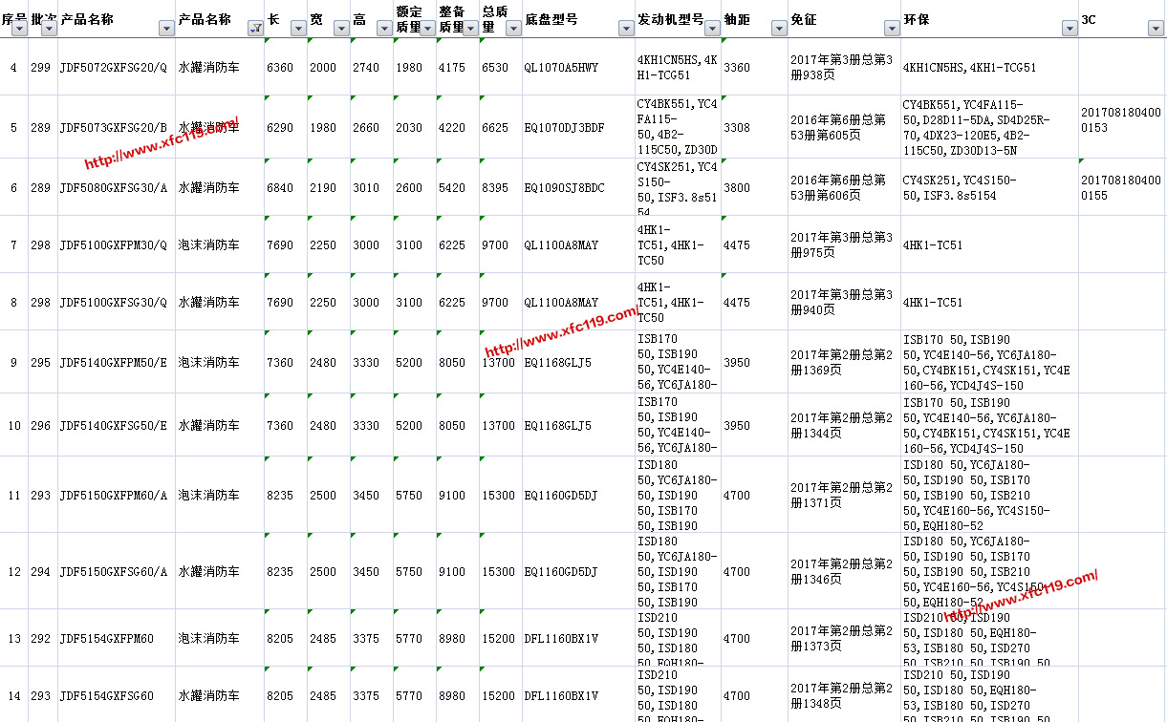The image size is (1167, 722).
Task: Open the active filter on second 产品名称 column
Action: 255,29
